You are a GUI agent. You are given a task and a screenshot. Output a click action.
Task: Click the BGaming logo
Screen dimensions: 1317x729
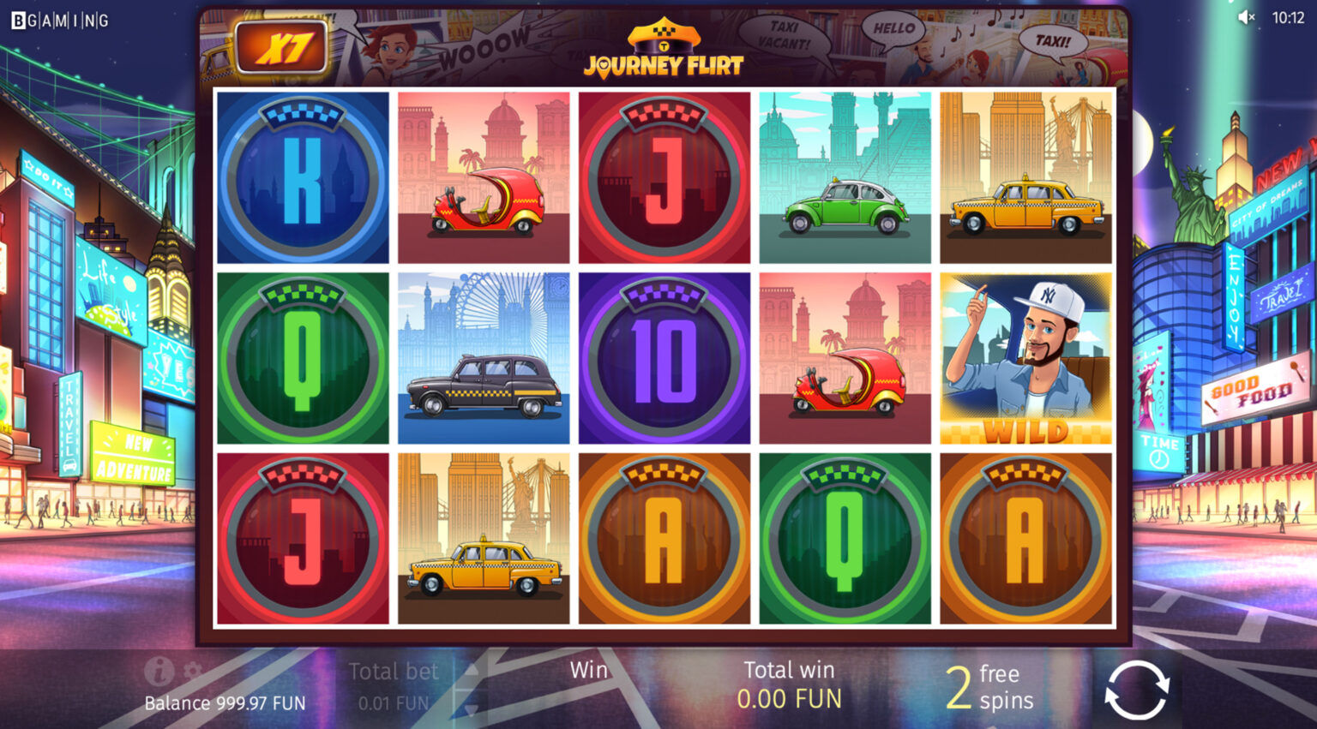click(x=60, y=21)
